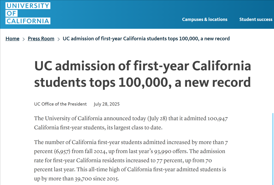Click the "39,700 since 2015" sentence ending

(97, 179)
